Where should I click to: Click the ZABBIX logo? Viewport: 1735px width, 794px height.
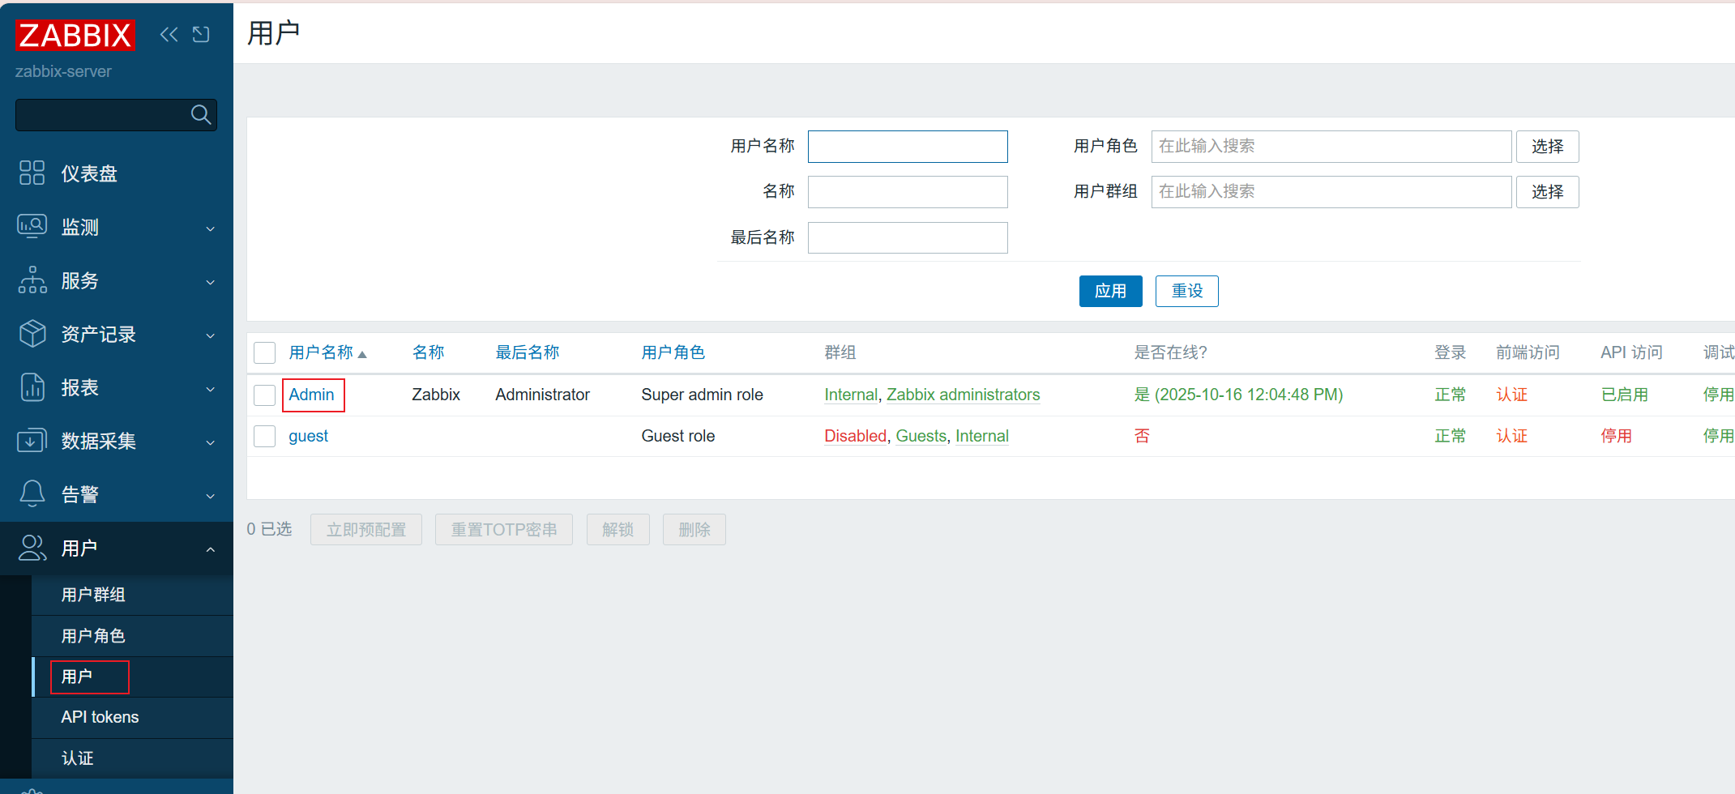(x=75, y=36)
